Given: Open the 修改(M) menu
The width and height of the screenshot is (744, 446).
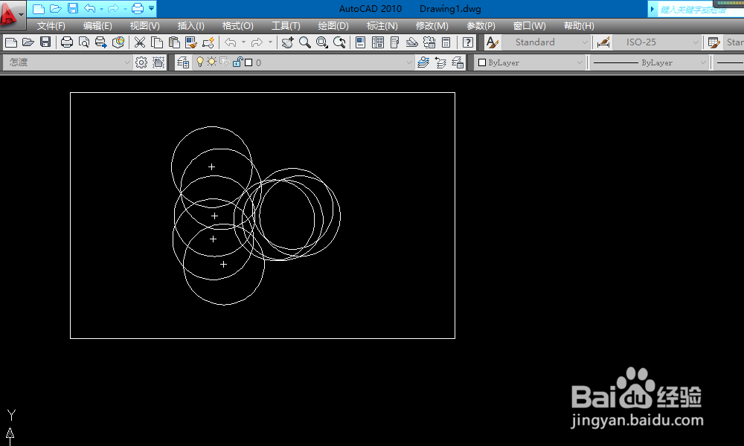Looking at the screenshot, I should (x=432, y=26).
